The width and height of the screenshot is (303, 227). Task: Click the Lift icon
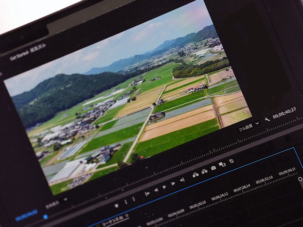pos(195,174)
